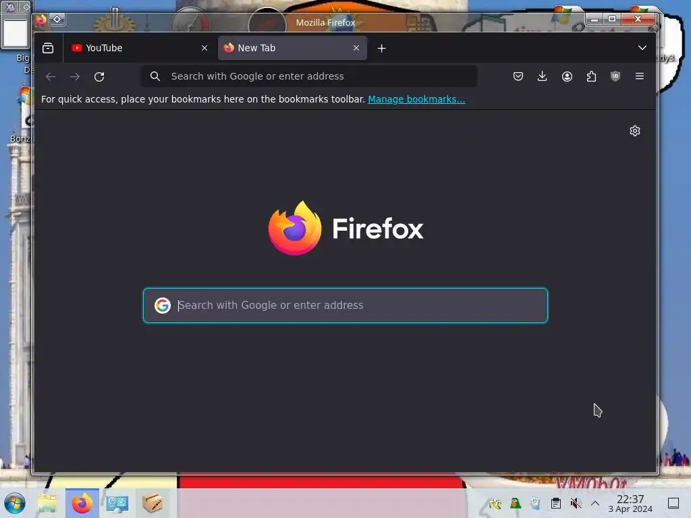Viewport: 691px width, 518px height.
Task: Open the uBlock Origin shield icon
Action: [x=615, y=76]
